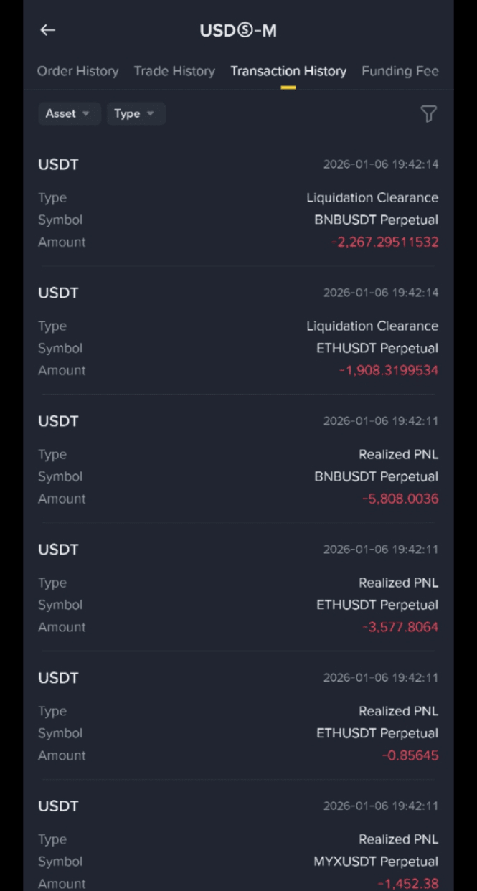Viewport: 477px width, 891px height.
Task: Open the filter funnel icon
Action: pyautogui.click(x=428, y=114)
